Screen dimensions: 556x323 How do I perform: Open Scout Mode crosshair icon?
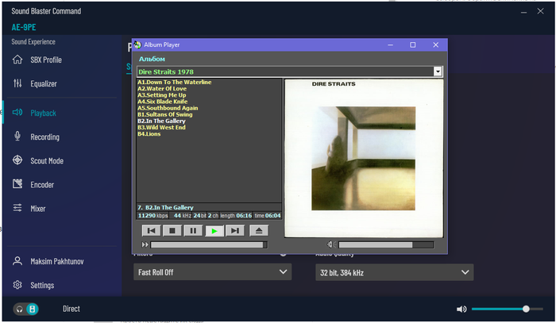pyautogui.click(x=17, y=160)
